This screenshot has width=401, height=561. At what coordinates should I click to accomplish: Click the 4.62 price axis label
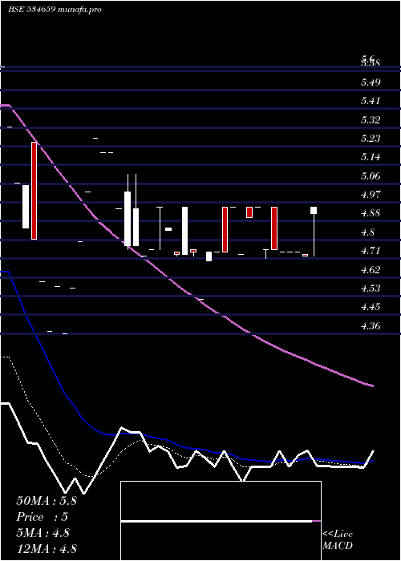[x=371, y=270]
